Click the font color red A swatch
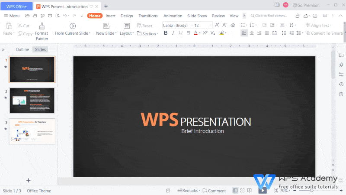The width and height of the screenshot is (346, 195). click(195, 33)
